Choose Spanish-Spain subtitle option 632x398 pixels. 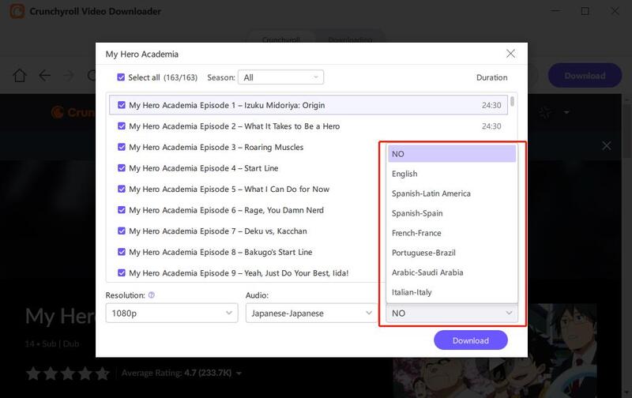452,213
